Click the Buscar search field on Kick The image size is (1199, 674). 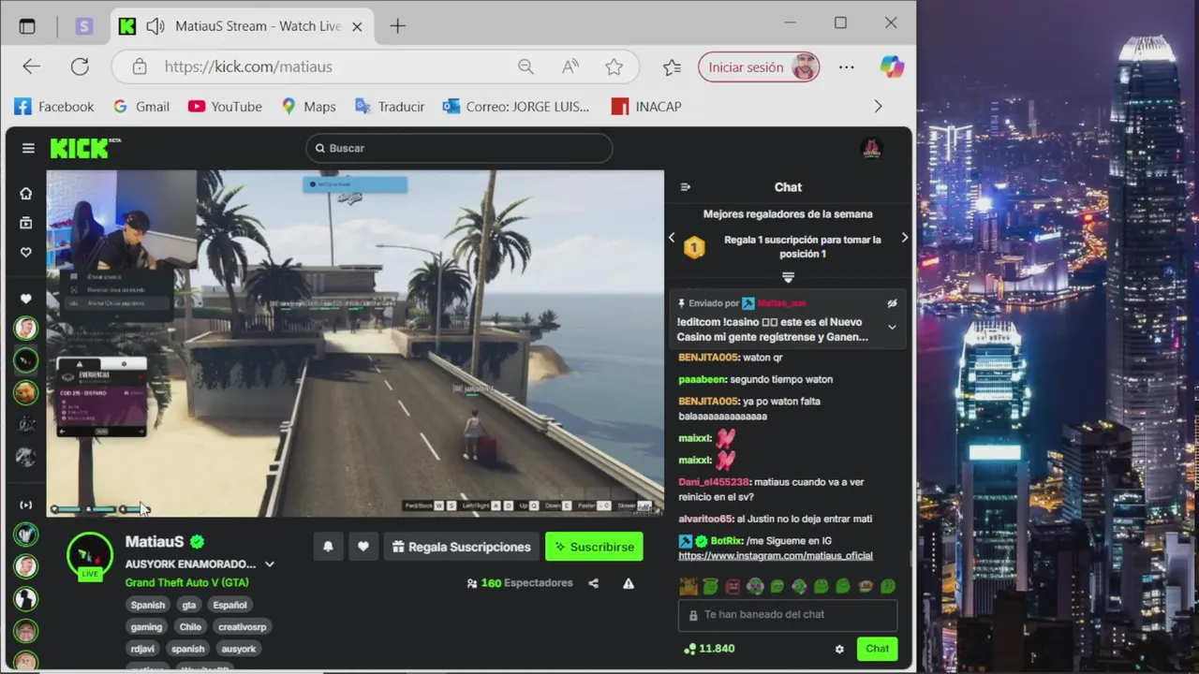pos(459,148)
